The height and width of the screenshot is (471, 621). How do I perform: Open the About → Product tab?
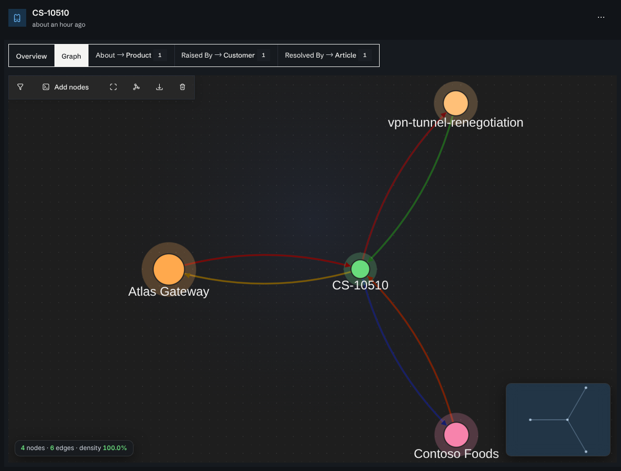(x=131, y=55)
